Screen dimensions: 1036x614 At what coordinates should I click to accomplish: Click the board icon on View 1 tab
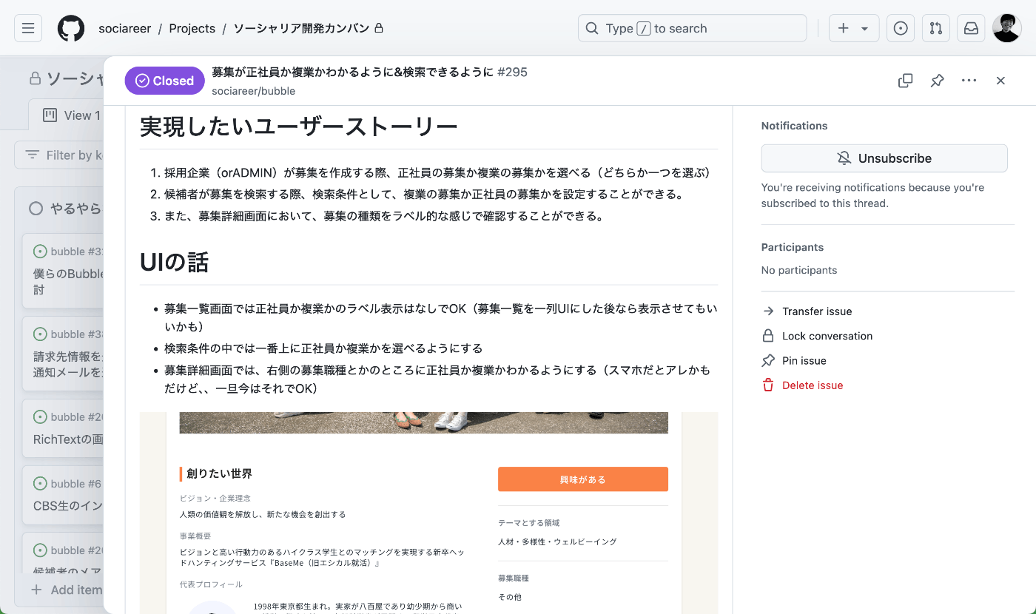[50, 115]
